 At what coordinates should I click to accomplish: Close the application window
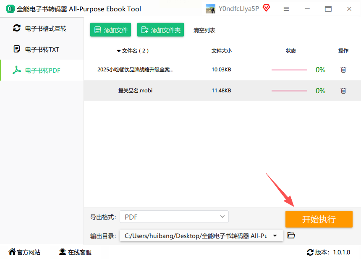(x=349, y=9)
